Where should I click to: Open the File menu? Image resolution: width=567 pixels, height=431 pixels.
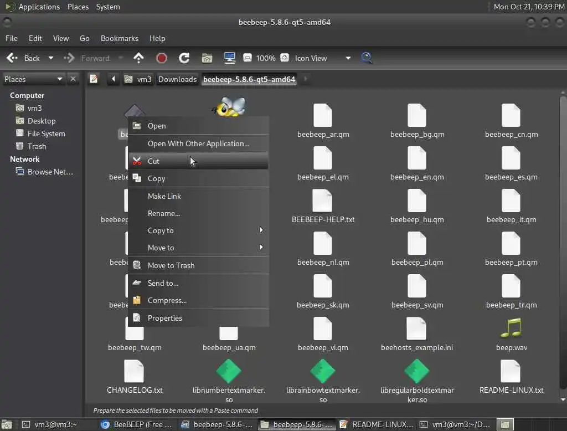12,38
